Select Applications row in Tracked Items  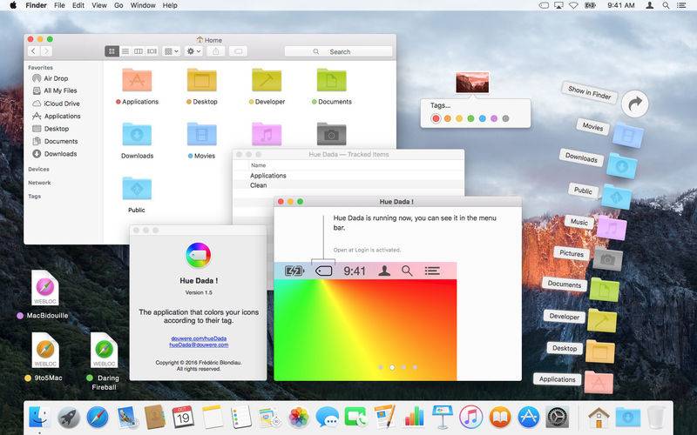click(x=348, y=176)
